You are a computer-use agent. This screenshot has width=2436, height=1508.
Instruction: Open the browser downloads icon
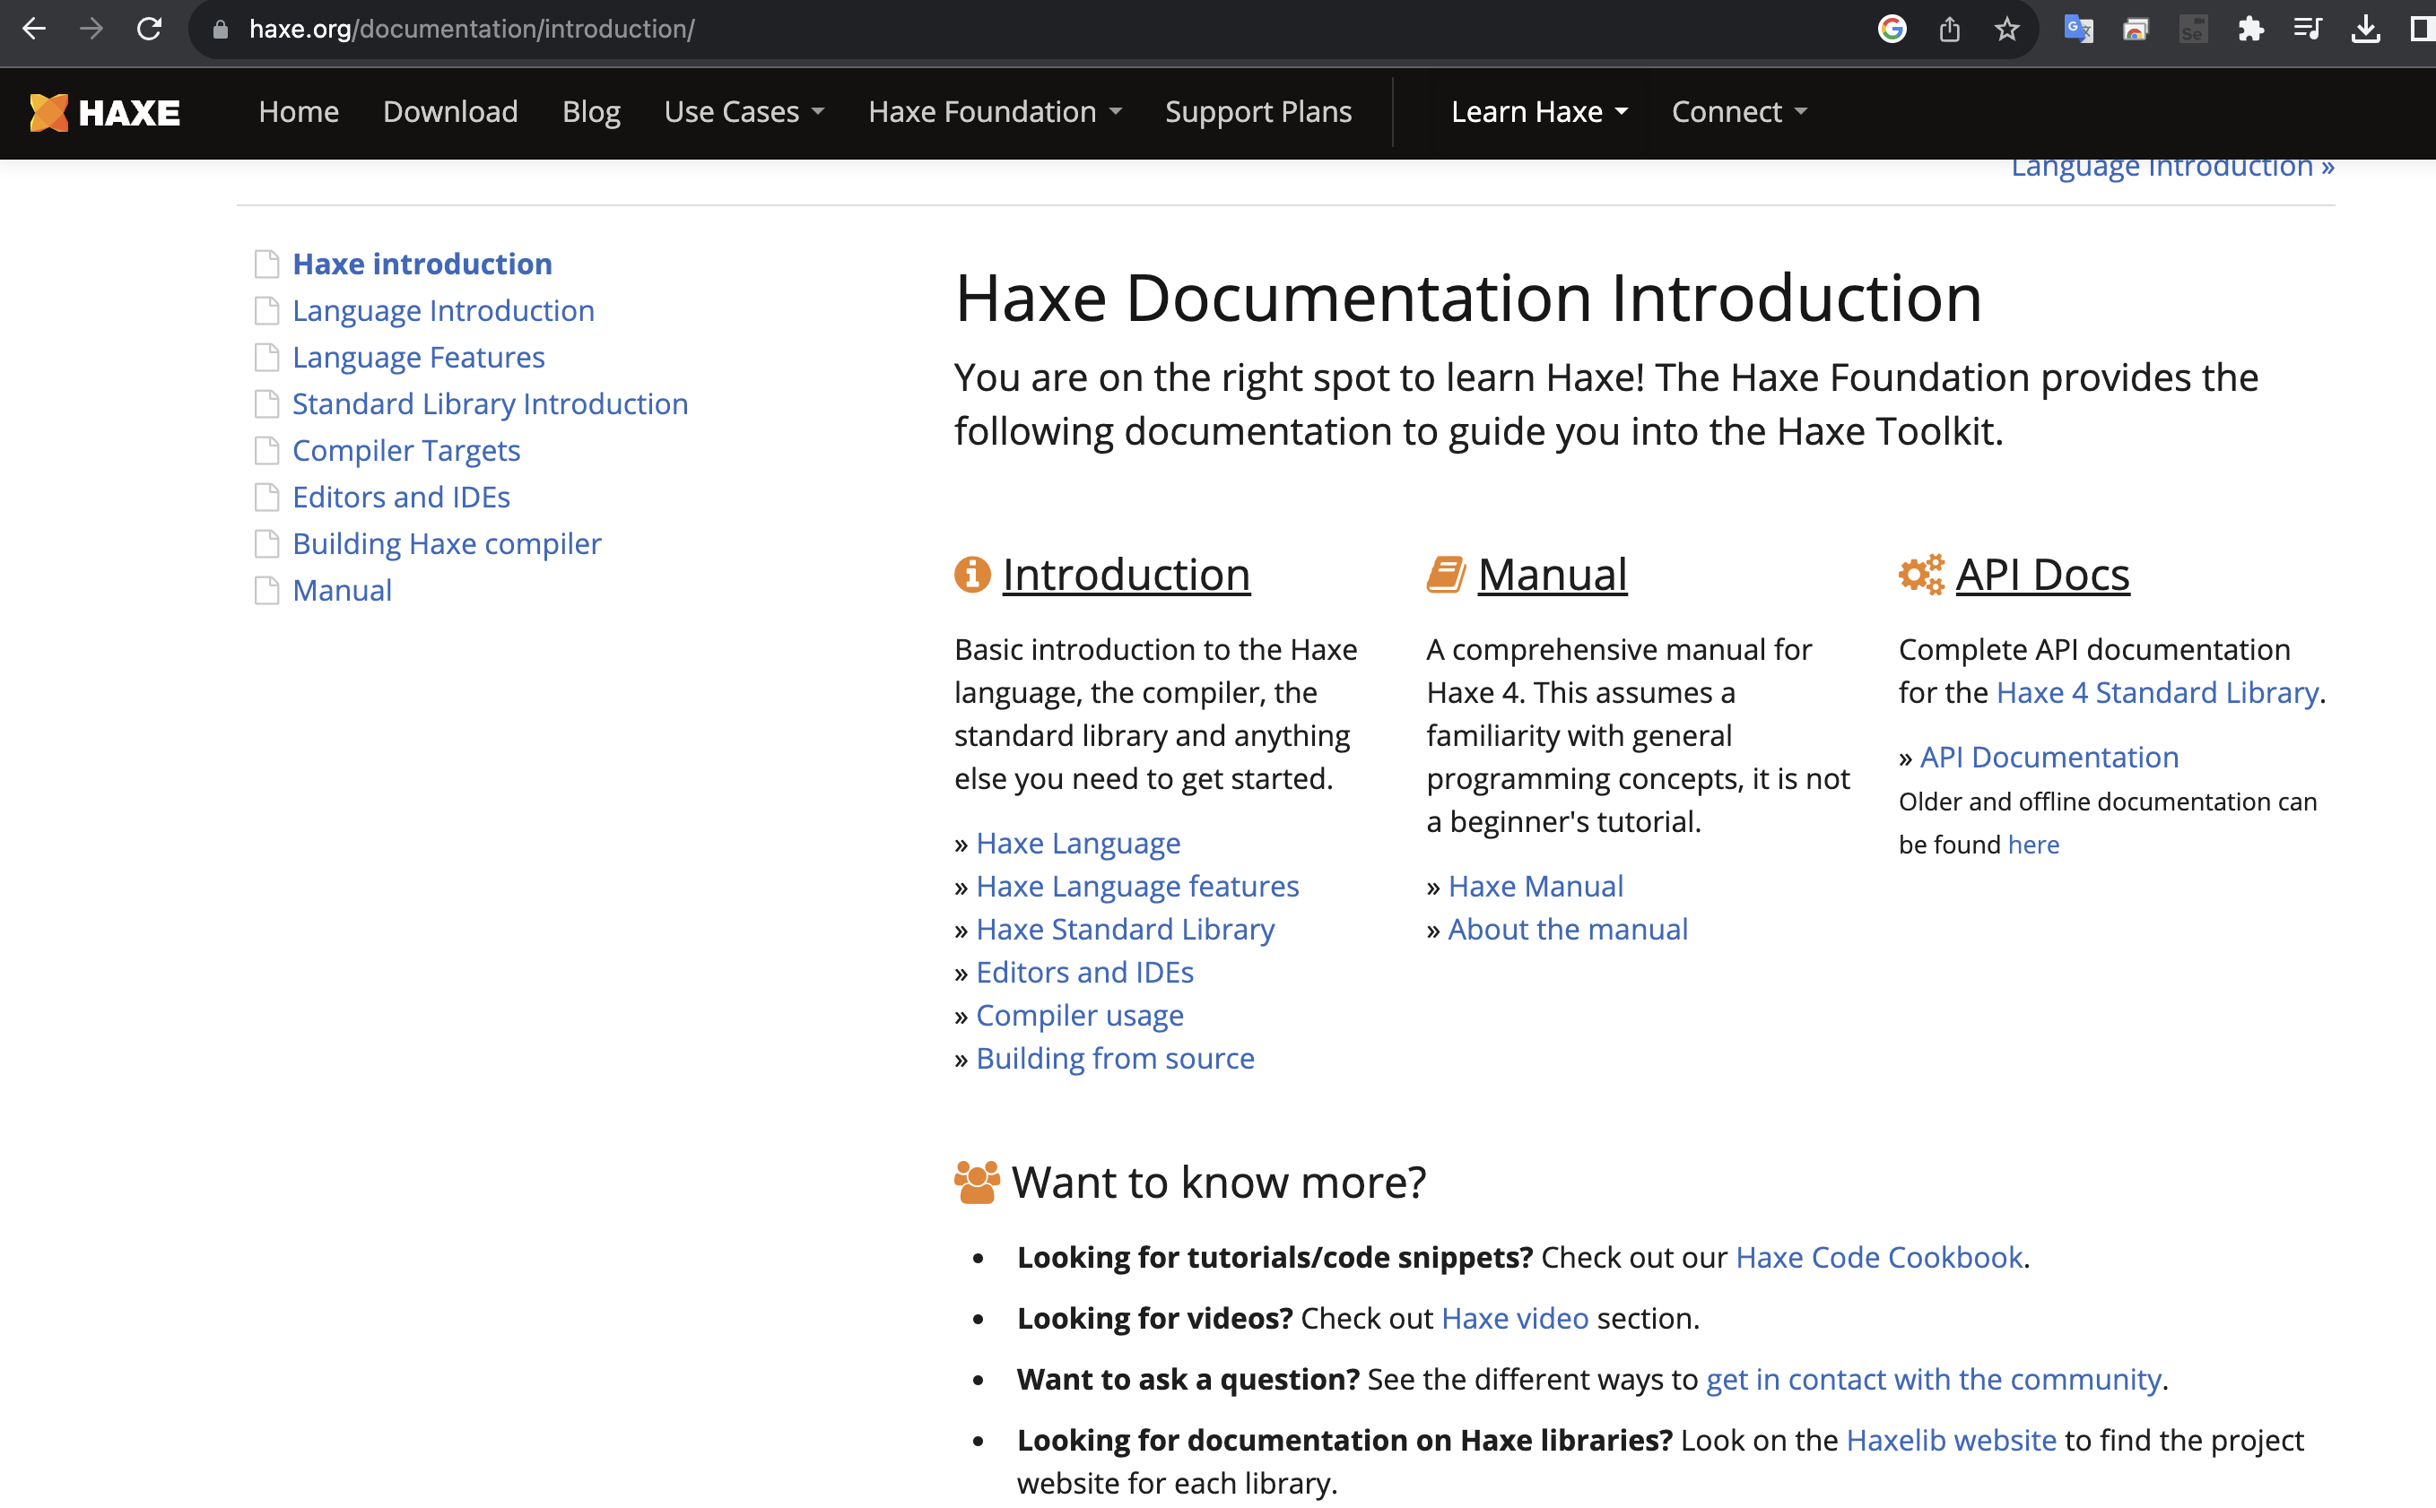[2365, 29]
